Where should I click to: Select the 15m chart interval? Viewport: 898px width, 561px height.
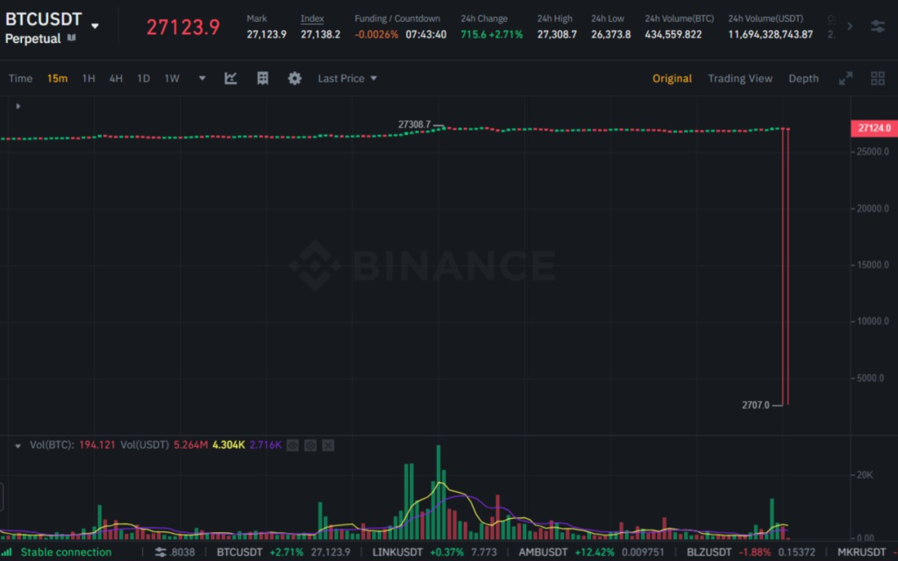click(x=57, y=78)
